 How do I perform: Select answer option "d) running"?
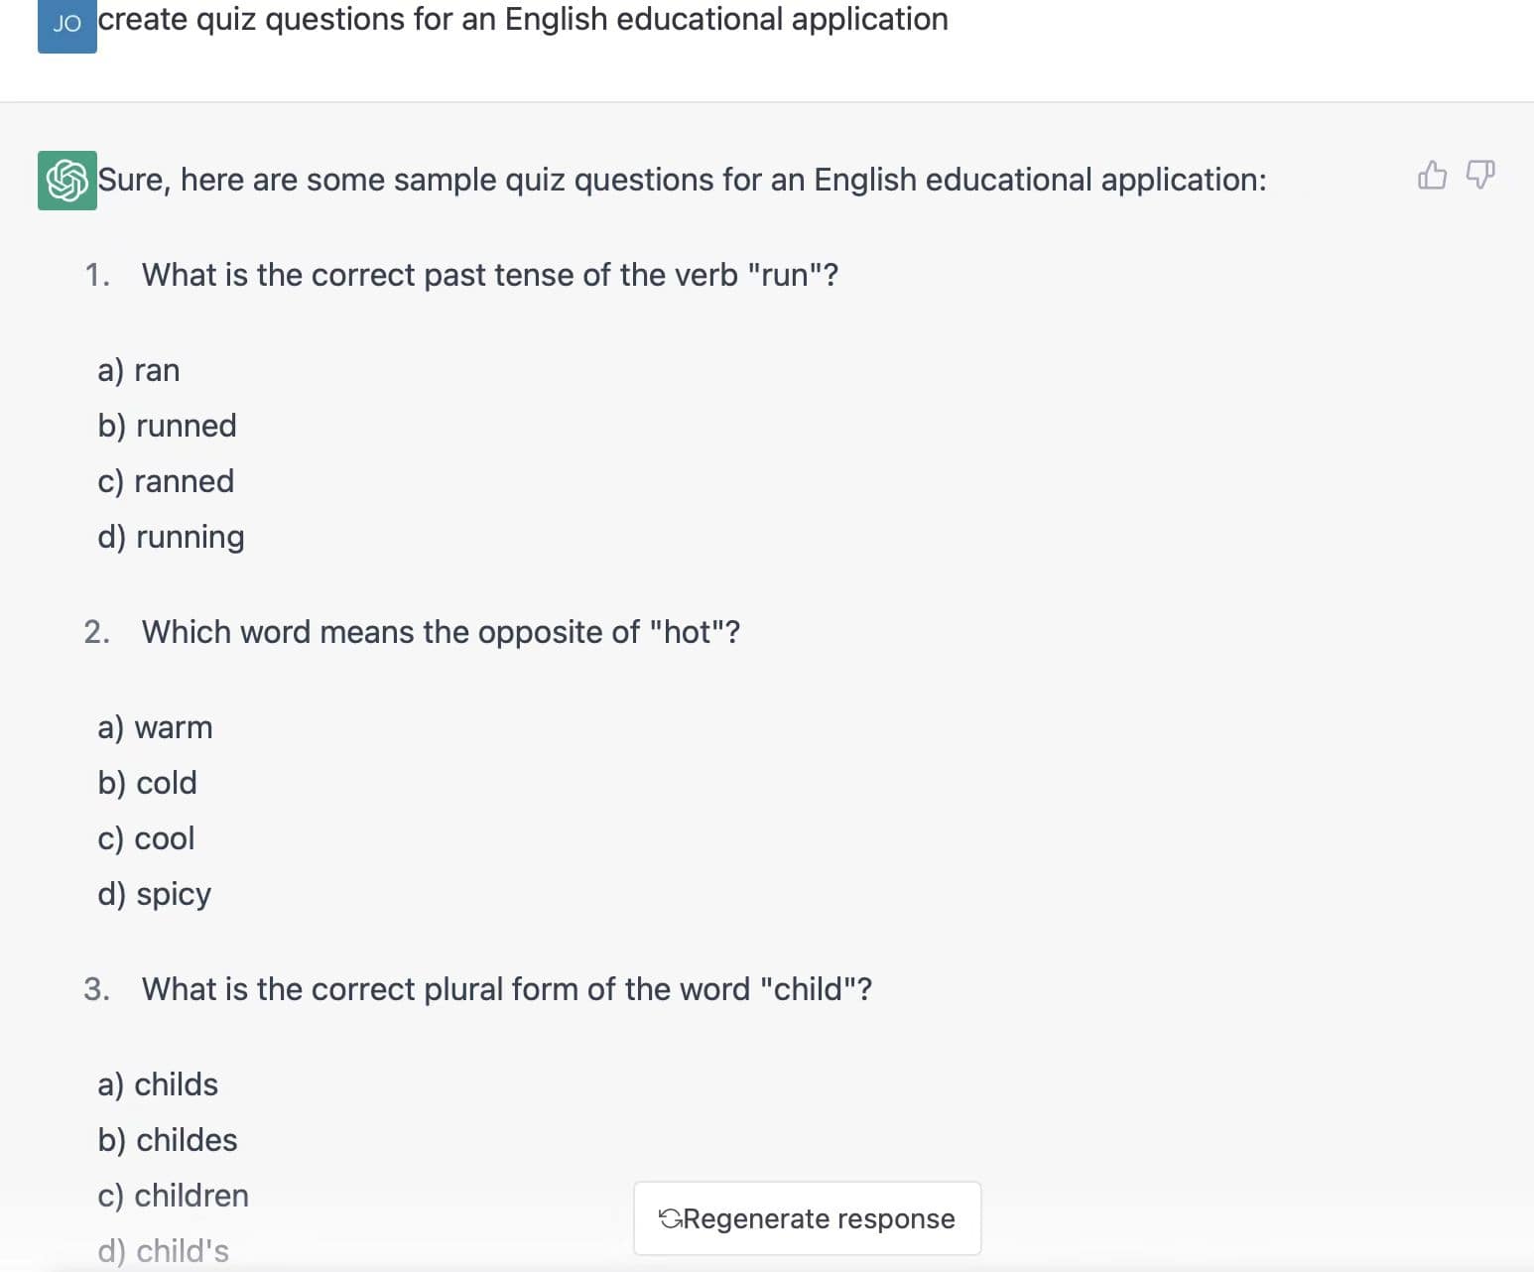tap(171, 537)
